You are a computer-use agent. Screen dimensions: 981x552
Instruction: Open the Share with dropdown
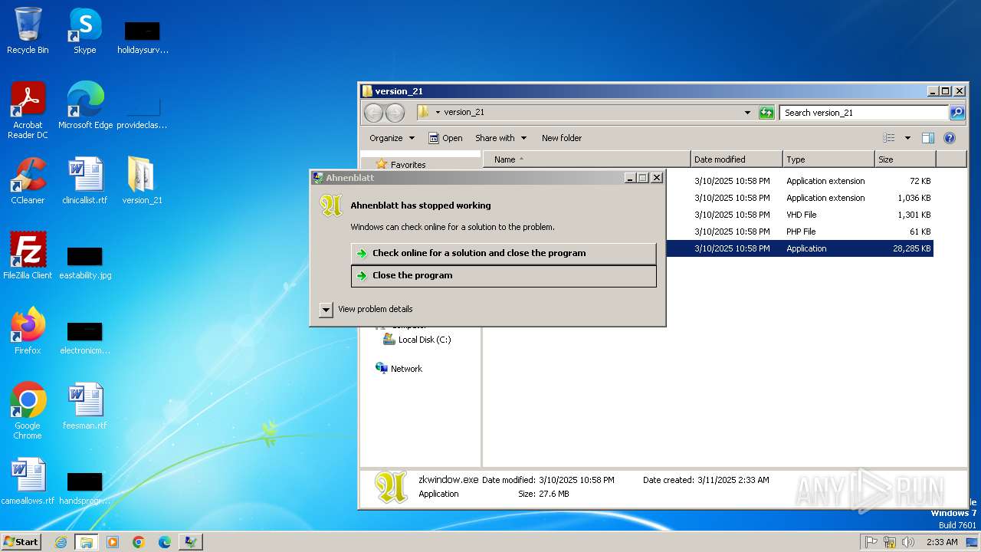point(501,138)
